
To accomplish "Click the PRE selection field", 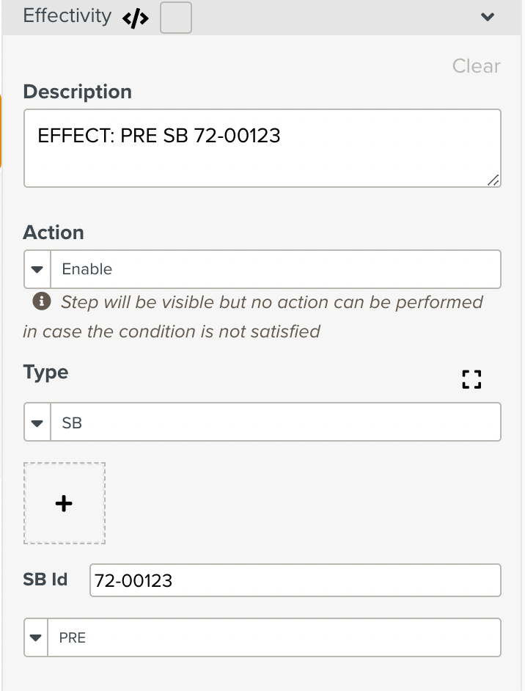I will pos(274,637).
